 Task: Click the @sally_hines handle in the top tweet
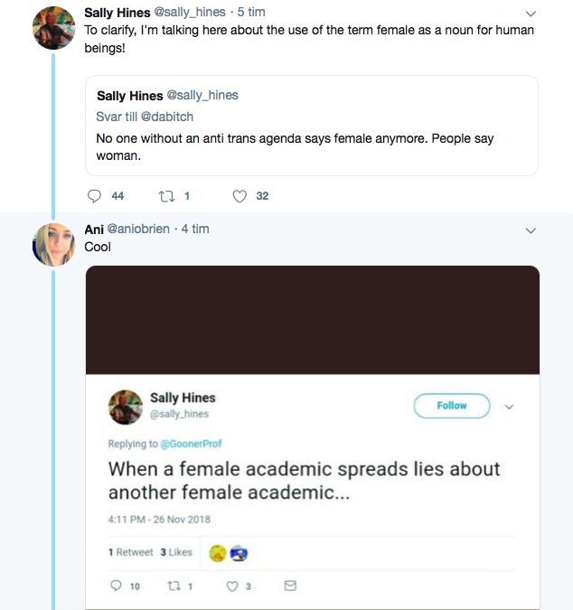(x=190, y=12)
